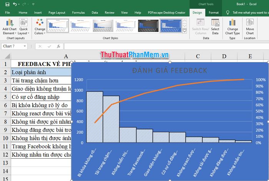This screenshot has height=181, width=269.
Task: Open the Add Chart Element menu
Action: click(x=10, y=27)
